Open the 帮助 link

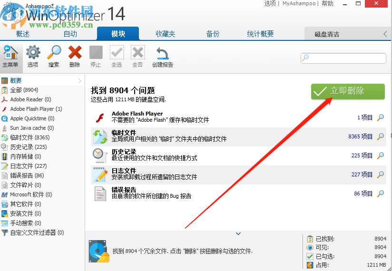(x=327, y=3)
